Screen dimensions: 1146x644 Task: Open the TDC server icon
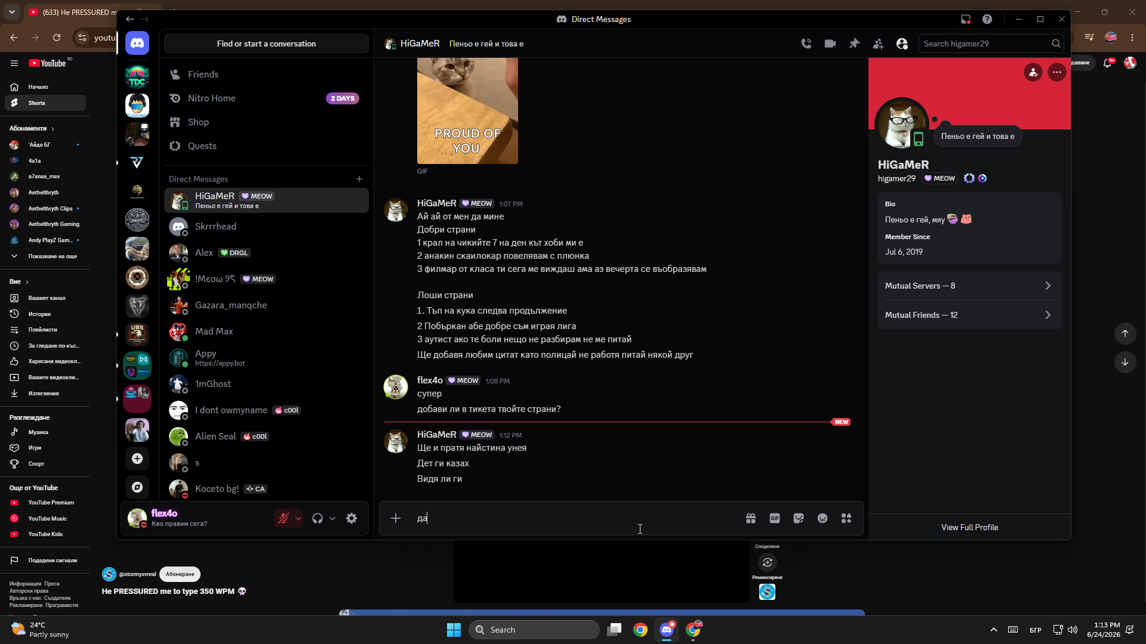click(137, 76)
